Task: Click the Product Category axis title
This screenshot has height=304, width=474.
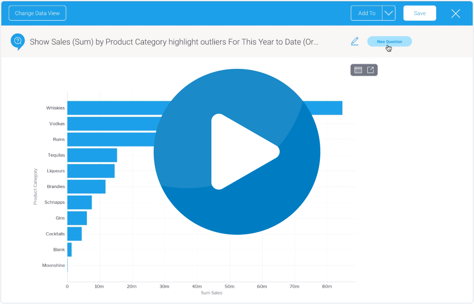Action: (x=35, y=186)
